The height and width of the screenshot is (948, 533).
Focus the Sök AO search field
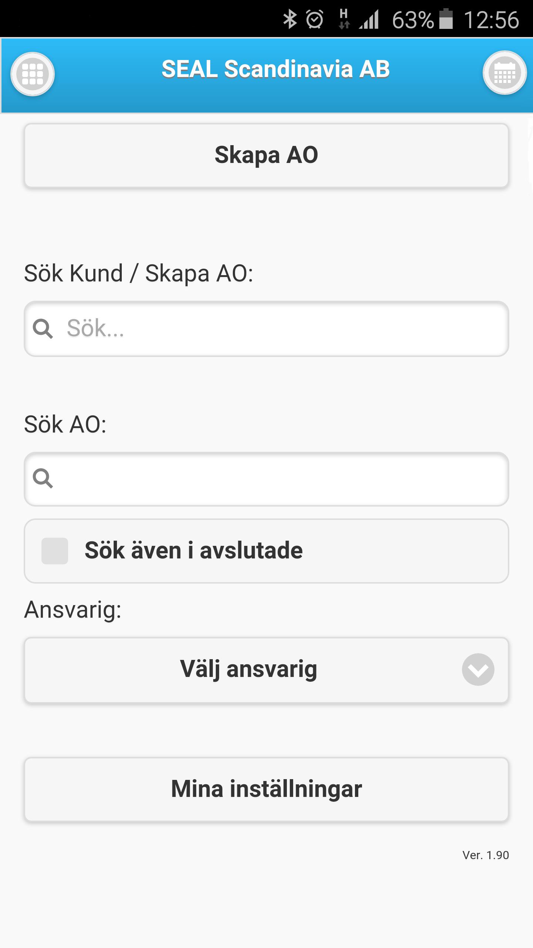pyautogui.click(x=266, y=479)
